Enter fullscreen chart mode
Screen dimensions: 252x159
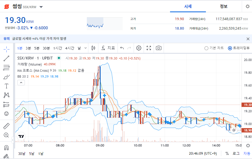(x=149, y=48)
